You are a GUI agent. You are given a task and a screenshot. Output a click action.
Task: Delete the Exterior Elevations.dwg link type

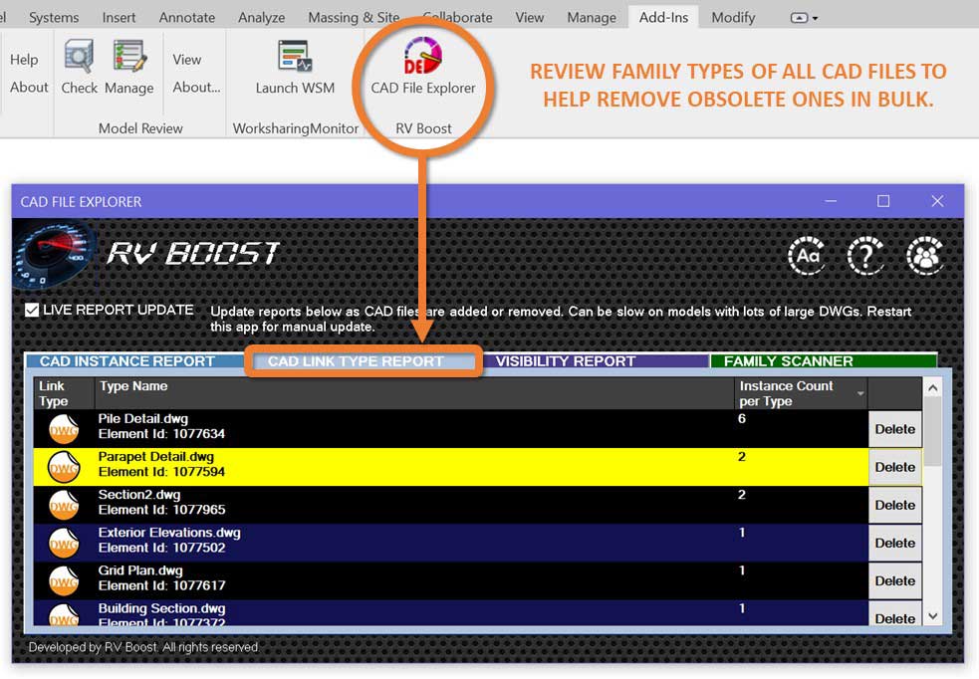tap(894, 543)
